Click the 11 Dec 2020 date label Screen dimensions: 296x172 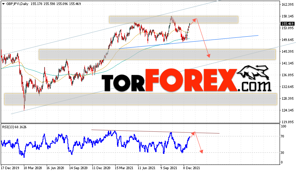pos(101,168)
